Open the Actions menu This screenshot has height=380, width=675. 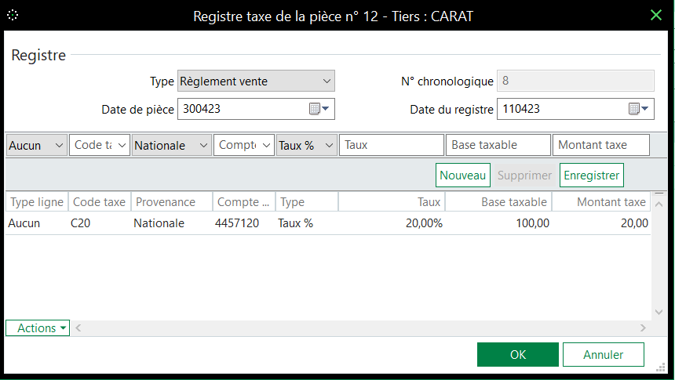pyautogui.click(x=38, y=328)
